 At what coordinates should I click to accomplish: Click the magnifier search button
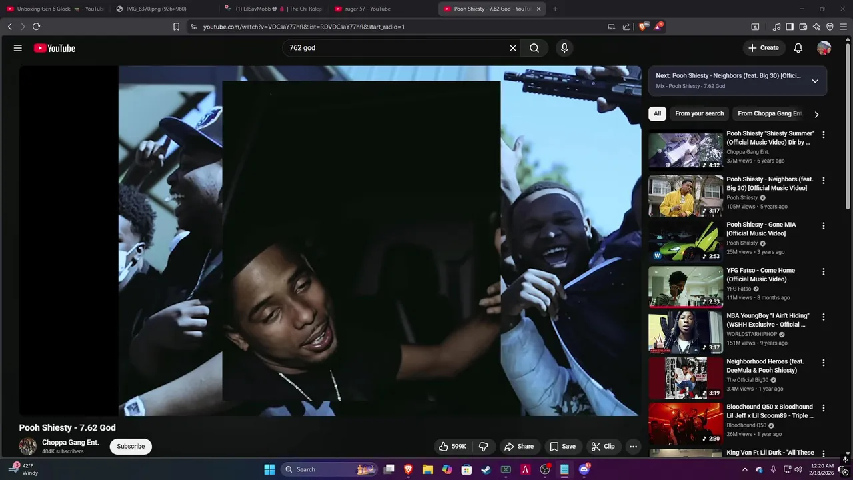pos(534,48)
